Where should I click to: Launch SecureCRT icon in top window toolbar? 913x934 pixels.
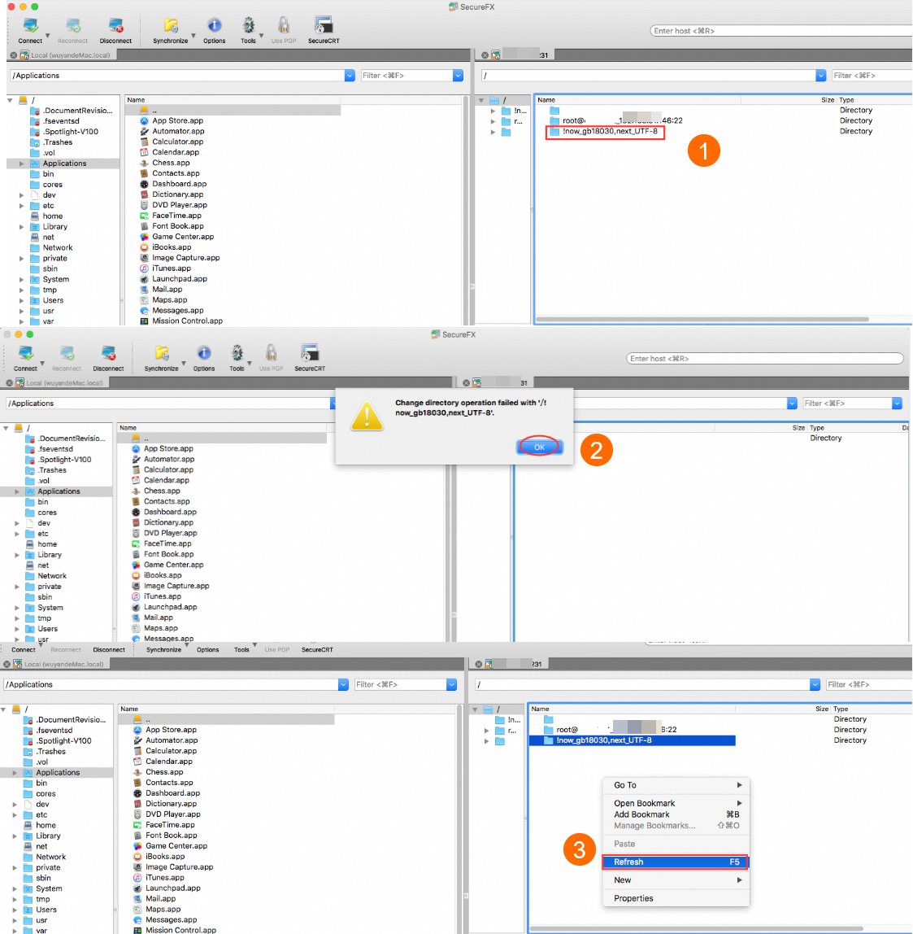pyautogui.click(x=324, y=25)
